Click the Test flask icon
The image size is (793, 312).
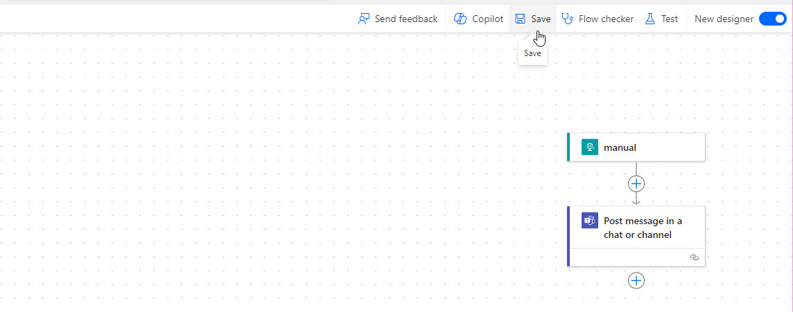point(650,19)
